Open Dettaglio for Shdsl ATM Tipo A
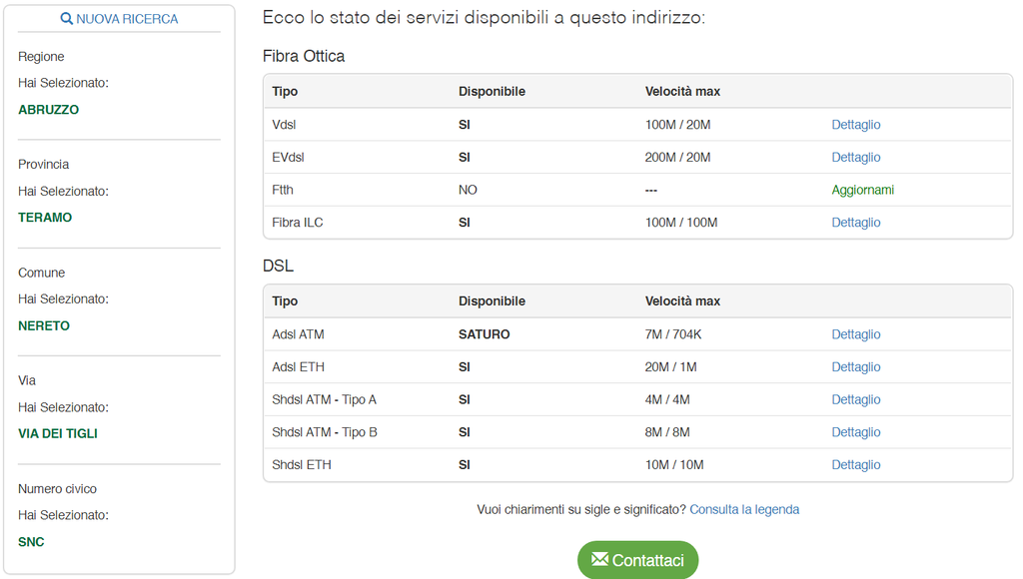1023x579 pixels. [x=855, y=399]
